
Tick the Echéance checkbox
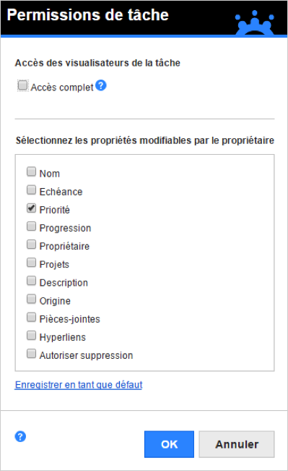pyautogui.click(x=32, y=190)
